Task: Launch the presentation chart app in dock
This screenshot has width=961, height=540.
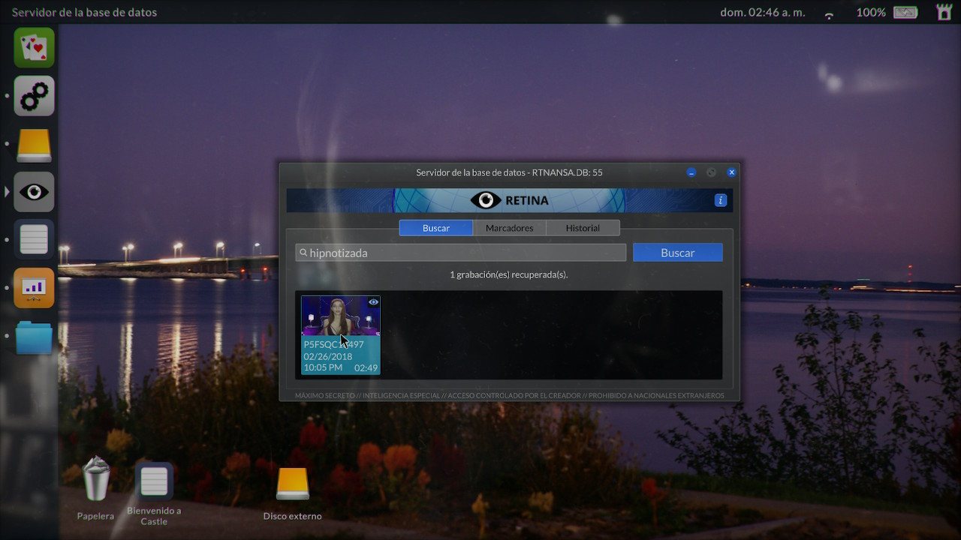Action: coord(34,288)
